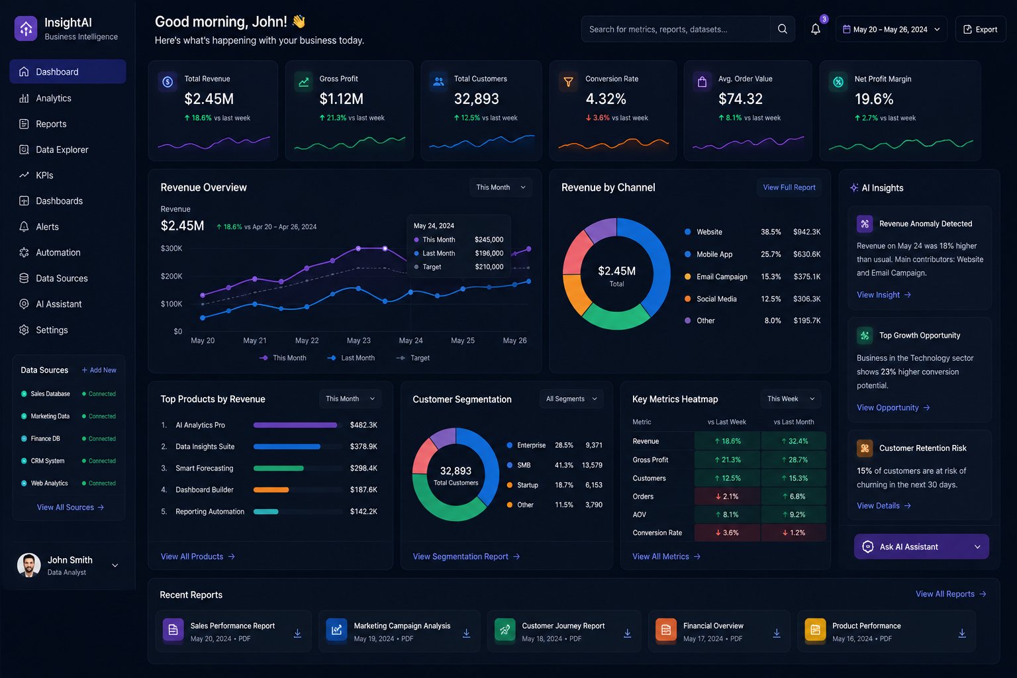
Task: Open the May 20 – May 26 date range dropdown
Action: [891, 29]
